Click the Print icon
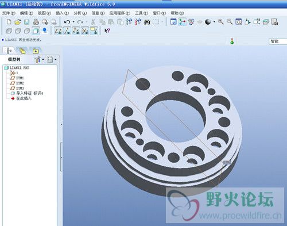 36,22
